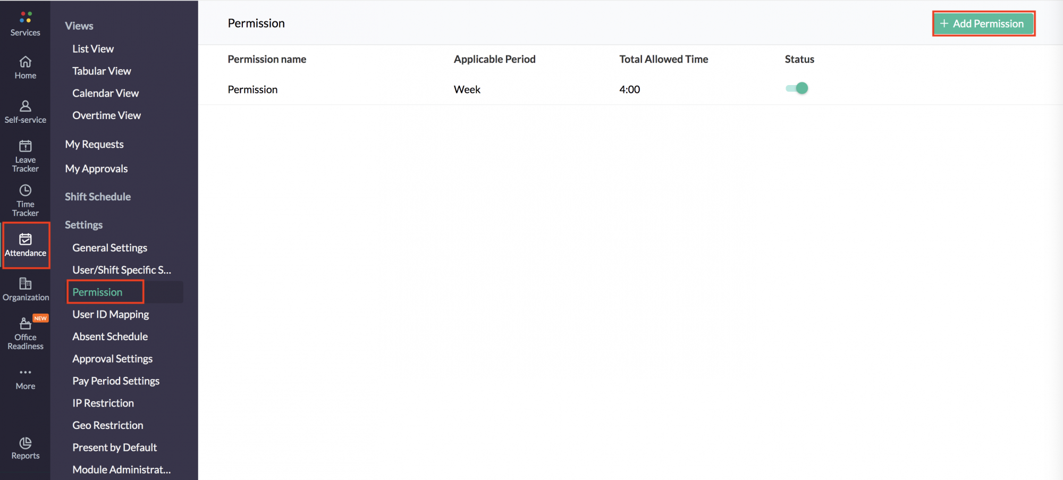Click the Settings section heading
Viewport: 1063px width, 480px height.
tap(83, 225)
